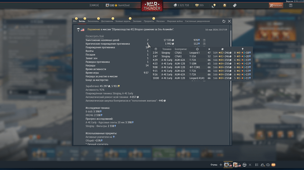The image size is (304, 170).
Task: Open the Магазин tab in the log window
Action: [161, 21]
